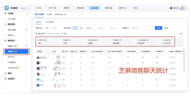Click the diamond badge next to 群聊统计

(x=16, y=46)
